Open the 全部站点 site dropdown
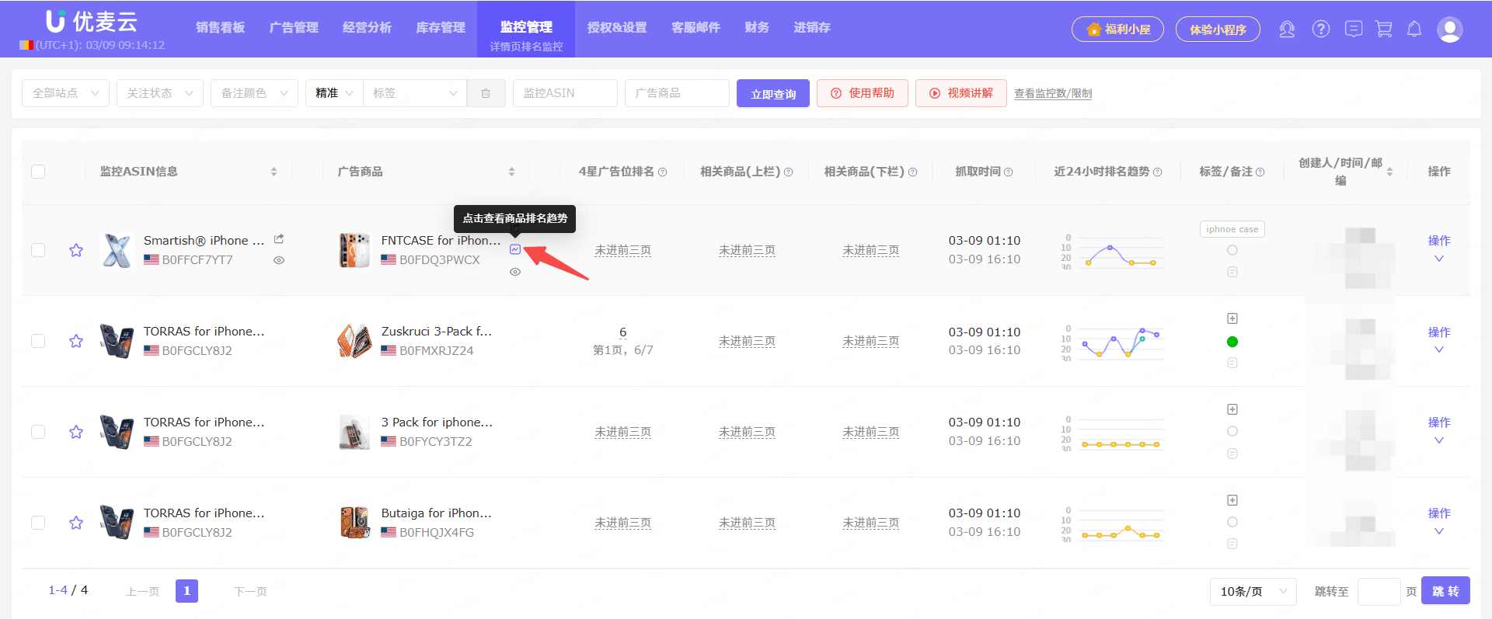The image size is (1492, 619). (x=66, y=93)
